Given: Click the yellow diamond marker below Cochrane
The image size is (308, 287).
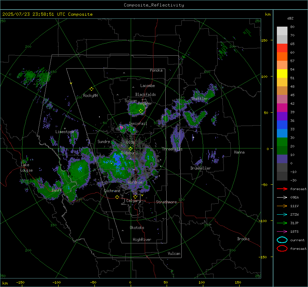Looking at the screenshot, I should [x=117, y=197].
